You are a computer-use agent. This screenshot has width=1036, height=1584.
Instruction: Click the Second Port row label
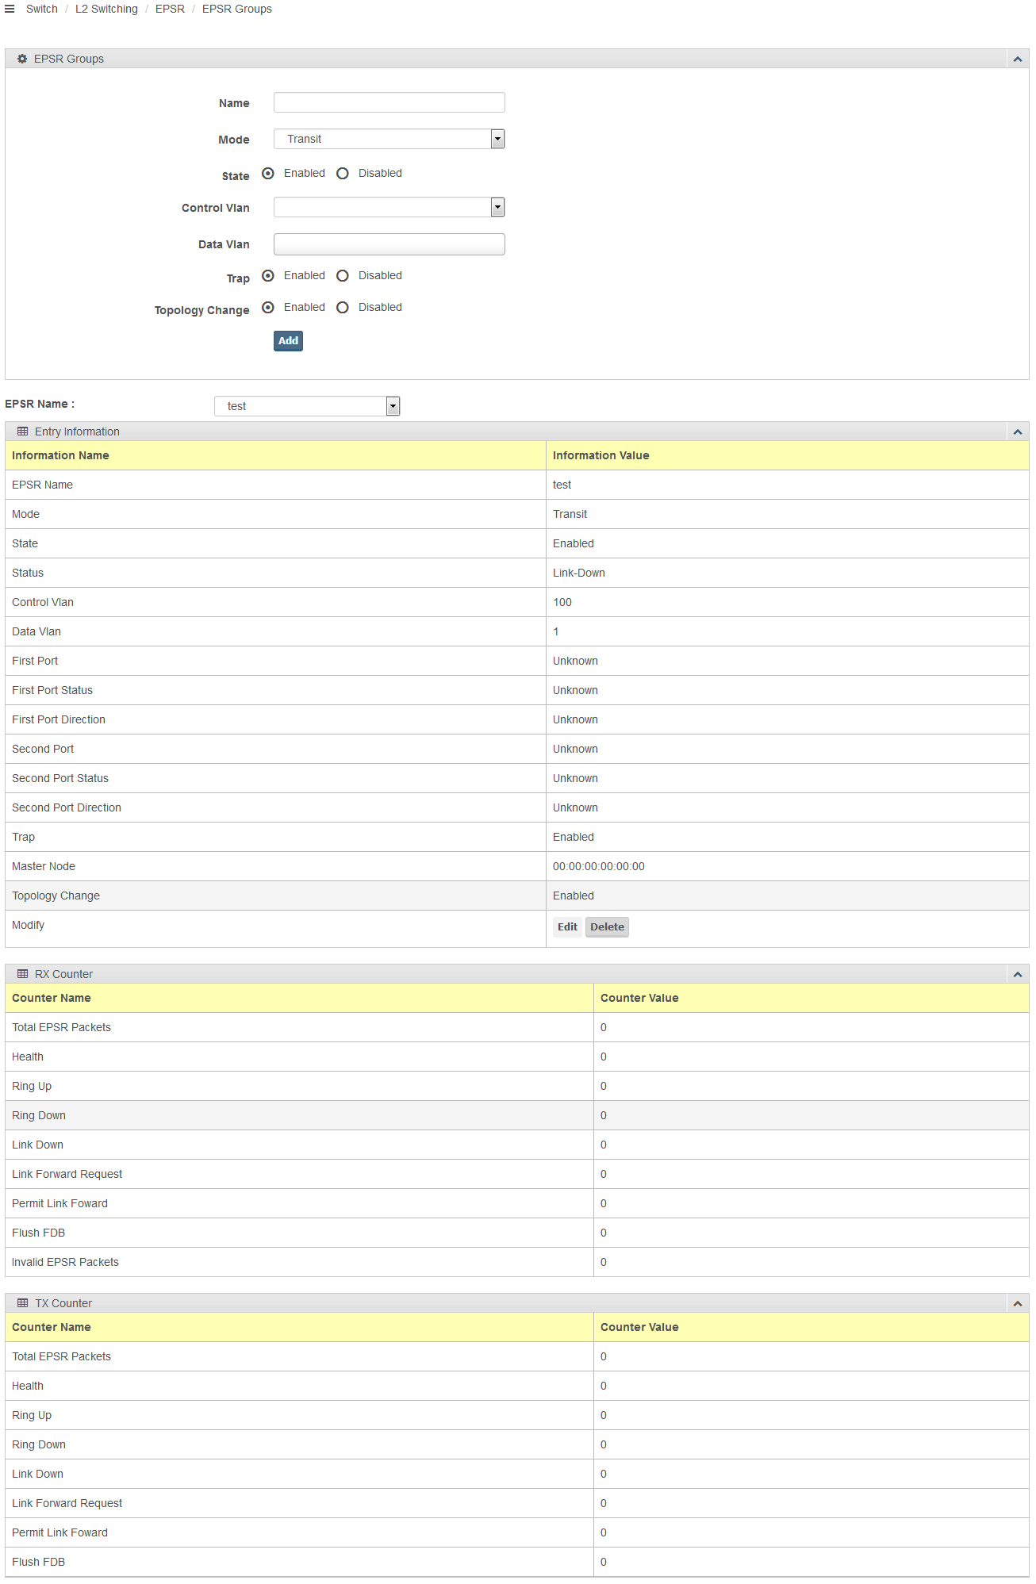click(43, 749)
